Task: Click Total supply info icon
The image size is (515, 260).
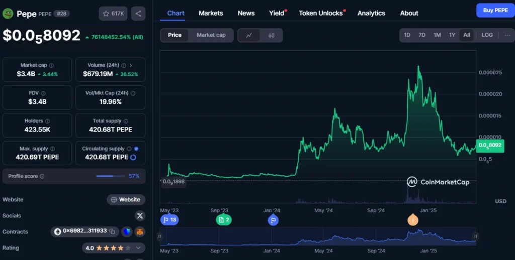Action: point(126,121)
